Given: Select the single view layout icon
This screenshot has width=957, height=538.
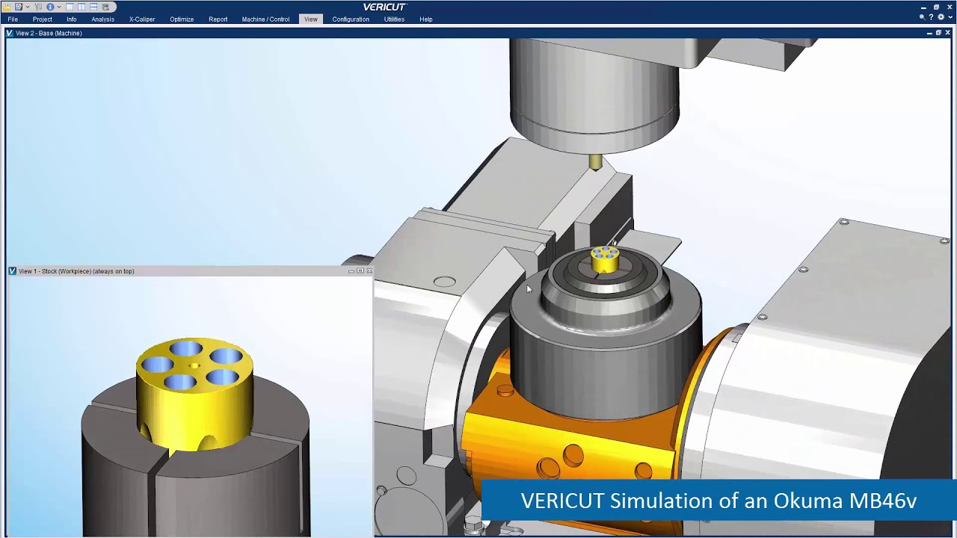Looking at the screenshot, I should (70, 7).
